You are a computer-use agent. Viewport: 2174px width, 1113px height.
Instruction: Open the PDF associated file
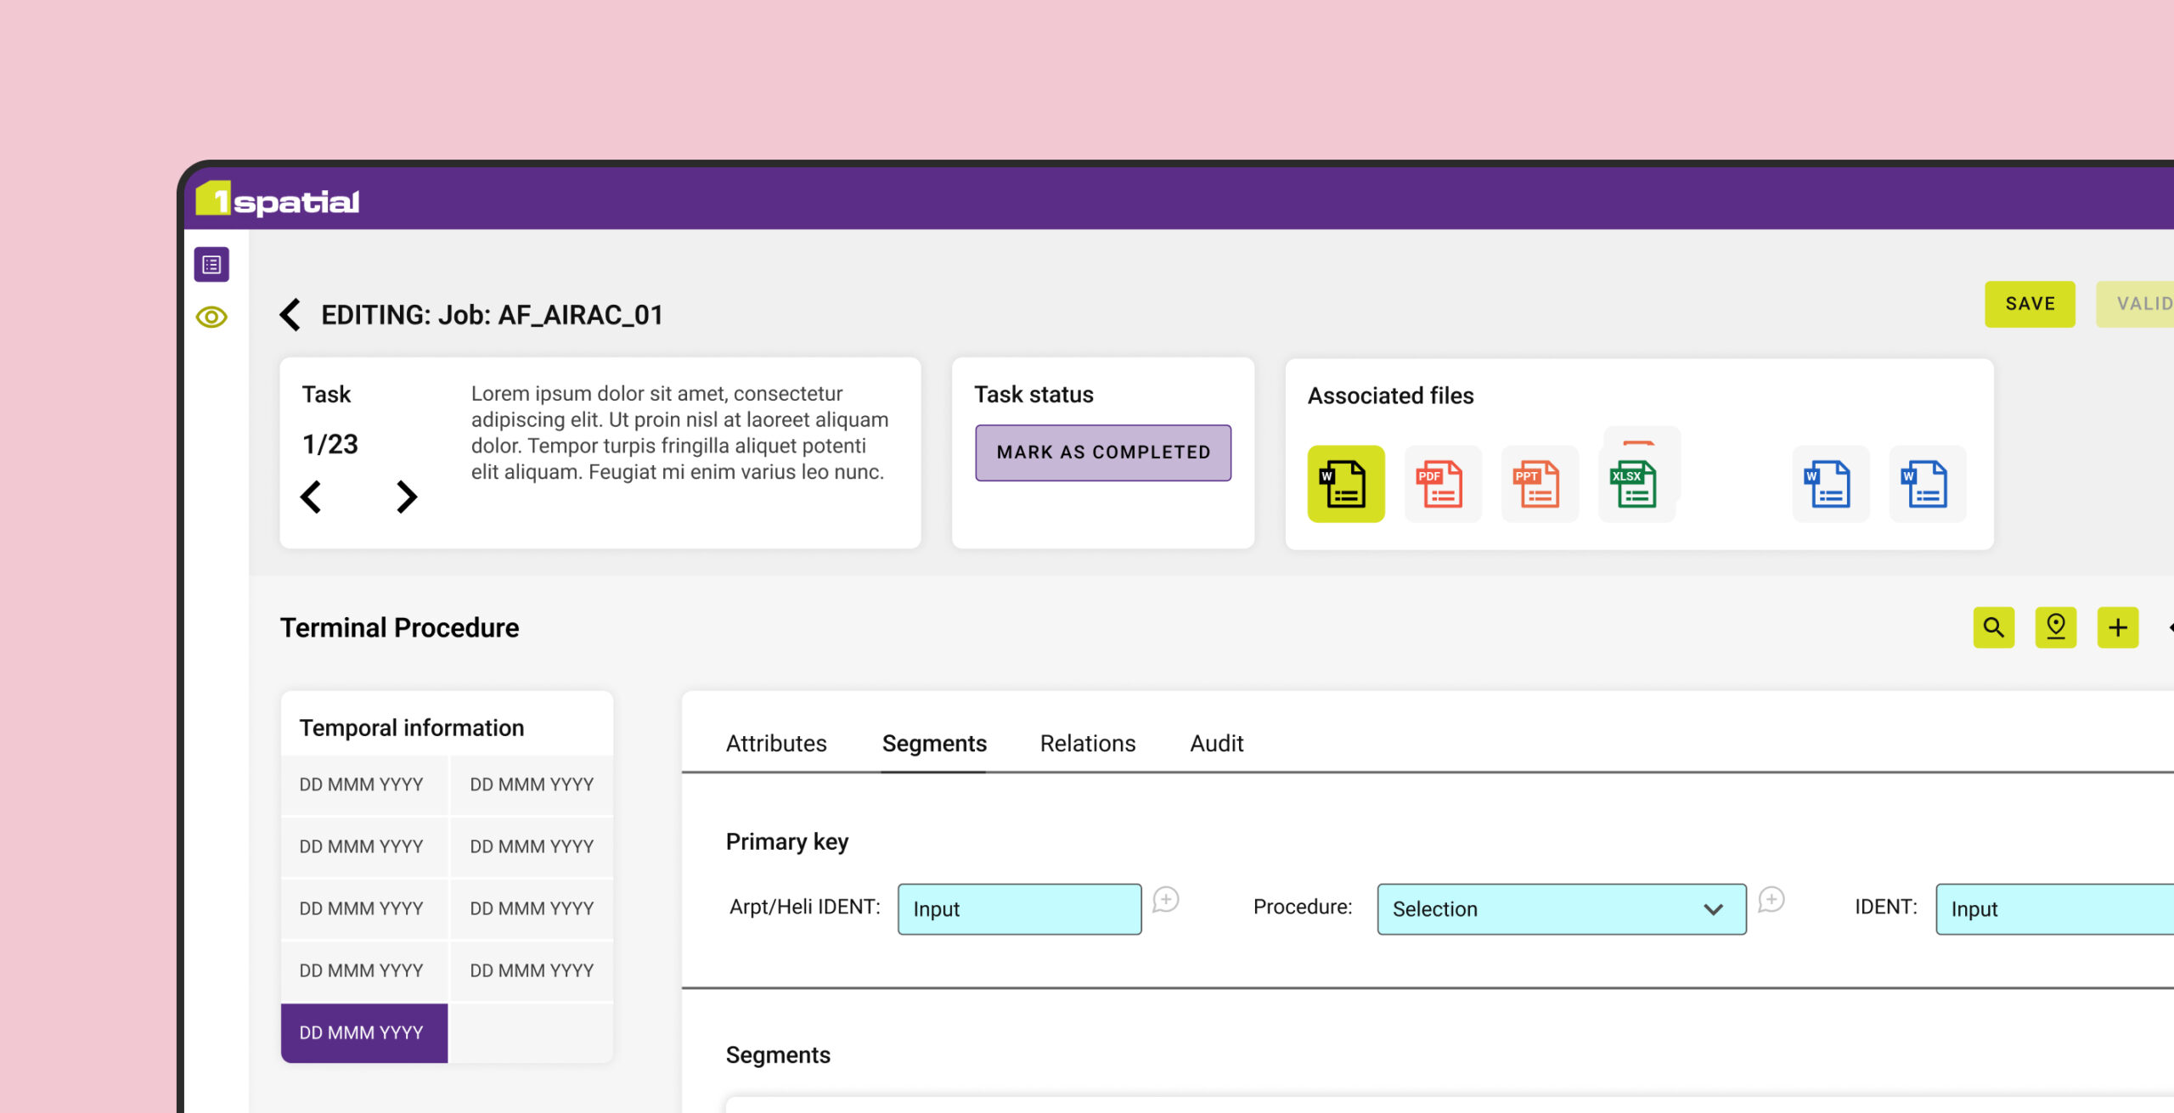1442,484
